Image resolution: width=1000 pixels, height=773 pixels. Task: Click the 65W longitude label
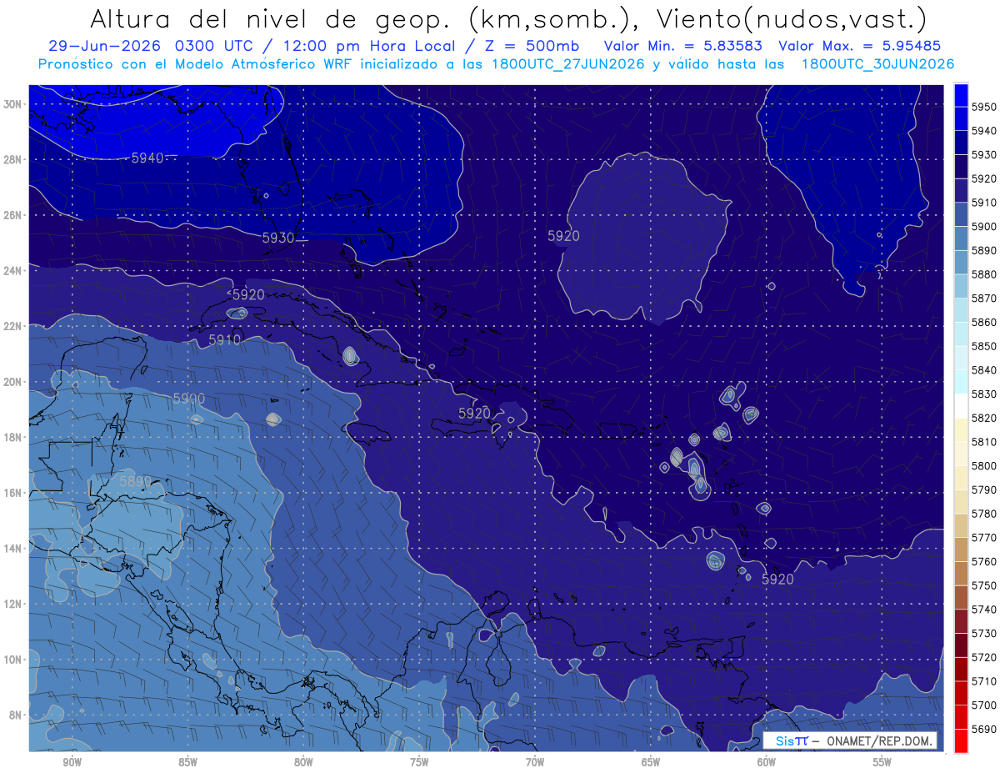(x=651, y=762)
